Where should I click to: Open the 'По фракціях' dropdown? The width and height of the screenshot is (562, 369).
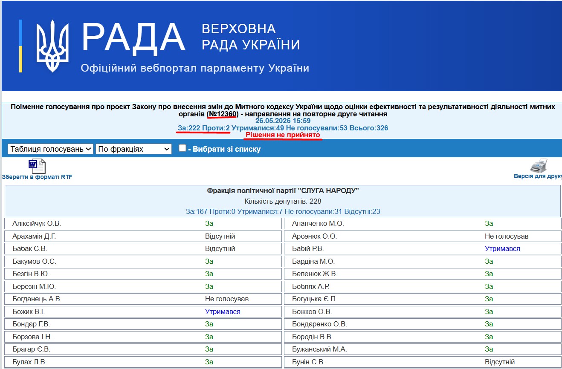coord(134,149)
